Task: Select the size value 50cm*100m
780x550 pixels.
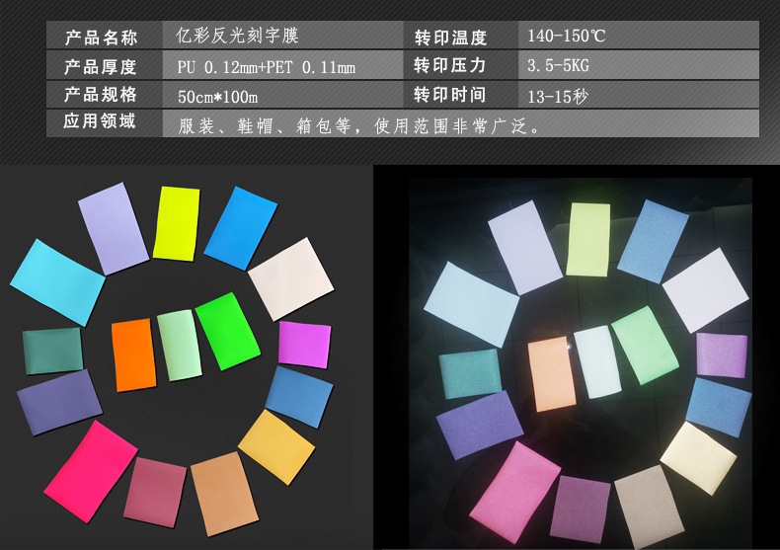Action: 217,97
